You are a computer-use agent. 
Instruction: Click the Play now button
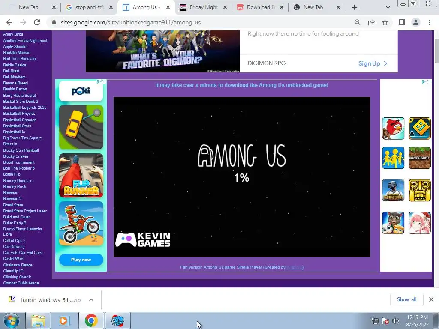pyautogui.click(x=81, y=260)
